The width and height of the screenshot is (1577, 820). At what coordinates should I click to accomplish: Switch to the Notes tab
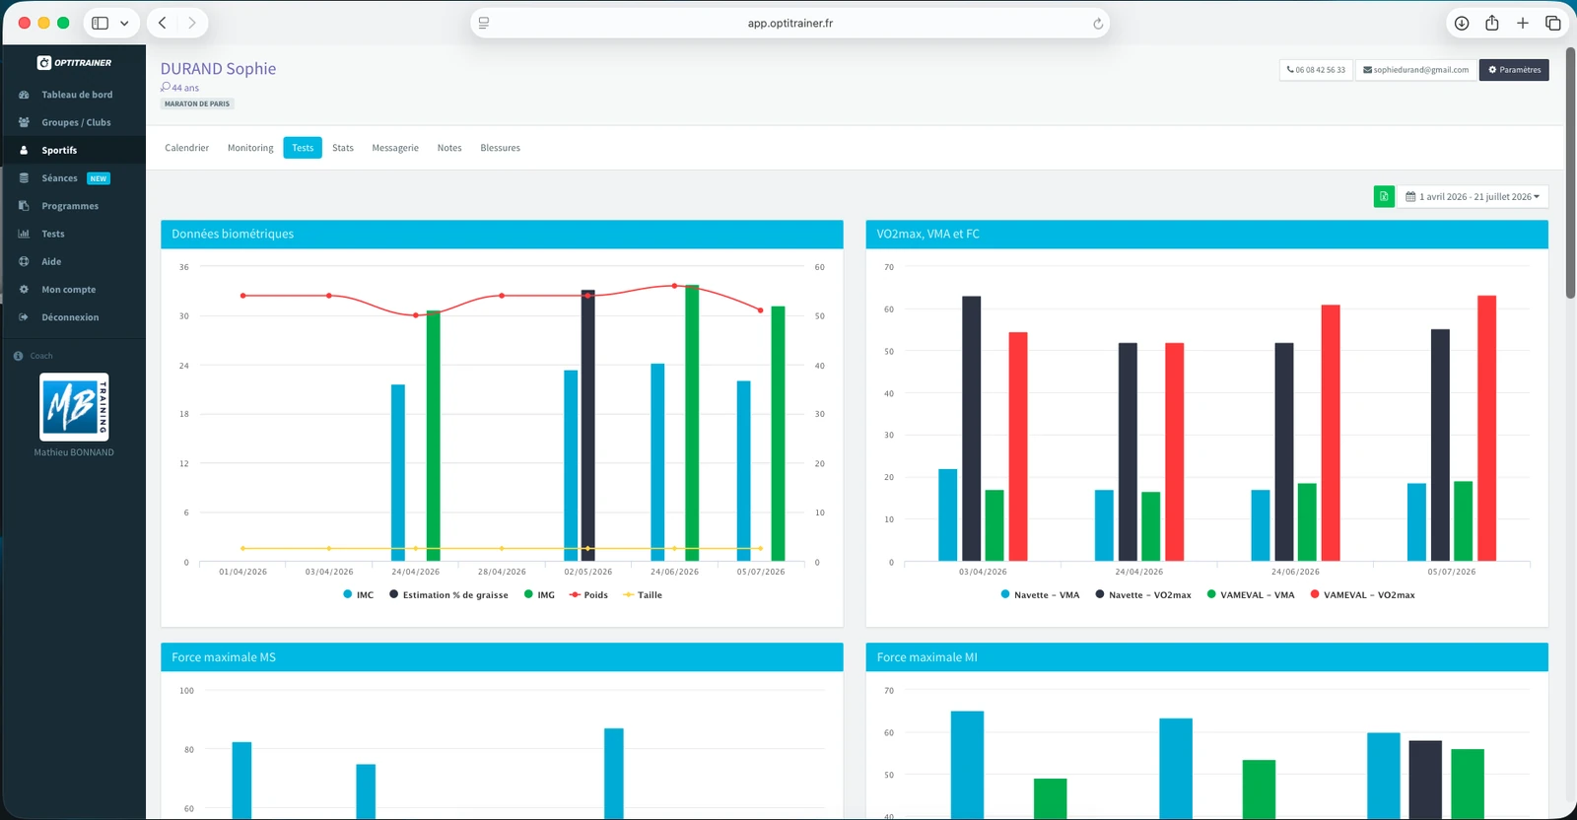click(449, 148)
